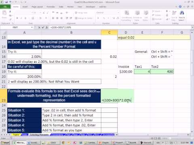The width and height of the screenshot is (194, 145).
Task: Click the Paste button in Clipboard group
Action: (4, 15)
